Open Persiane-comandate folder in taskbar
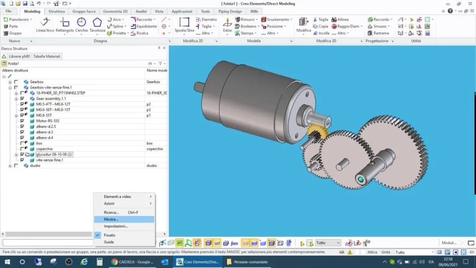This screenshot has width=476, height=268. click(248, 262)
